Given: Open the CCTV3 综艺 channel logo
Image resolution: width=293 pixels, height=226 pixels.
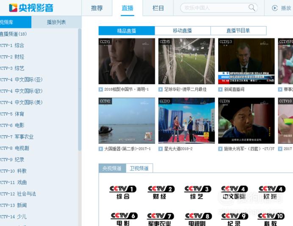Looking at the screenshot, I should tap(198, 193).
